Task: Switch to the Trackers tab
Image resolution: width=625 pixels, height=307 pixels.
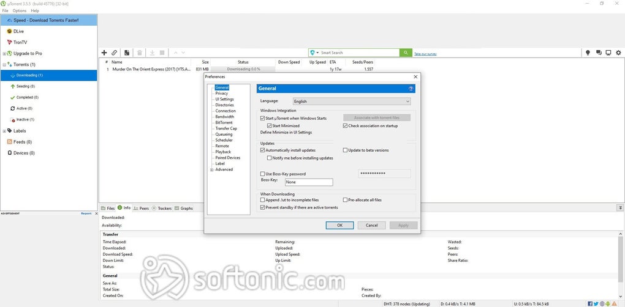Action: 161,208
